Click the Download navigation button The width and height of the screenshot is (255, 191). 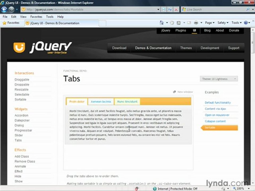point(119,48)
